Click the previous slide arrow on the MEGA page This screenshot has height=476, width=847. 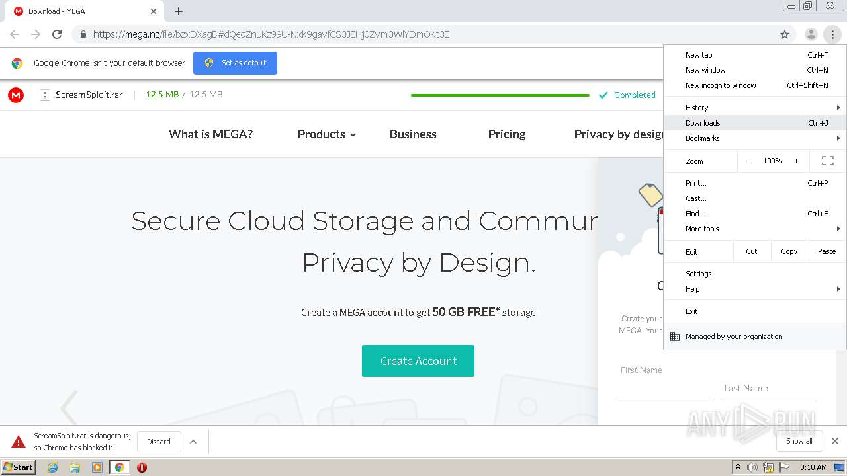69,408
